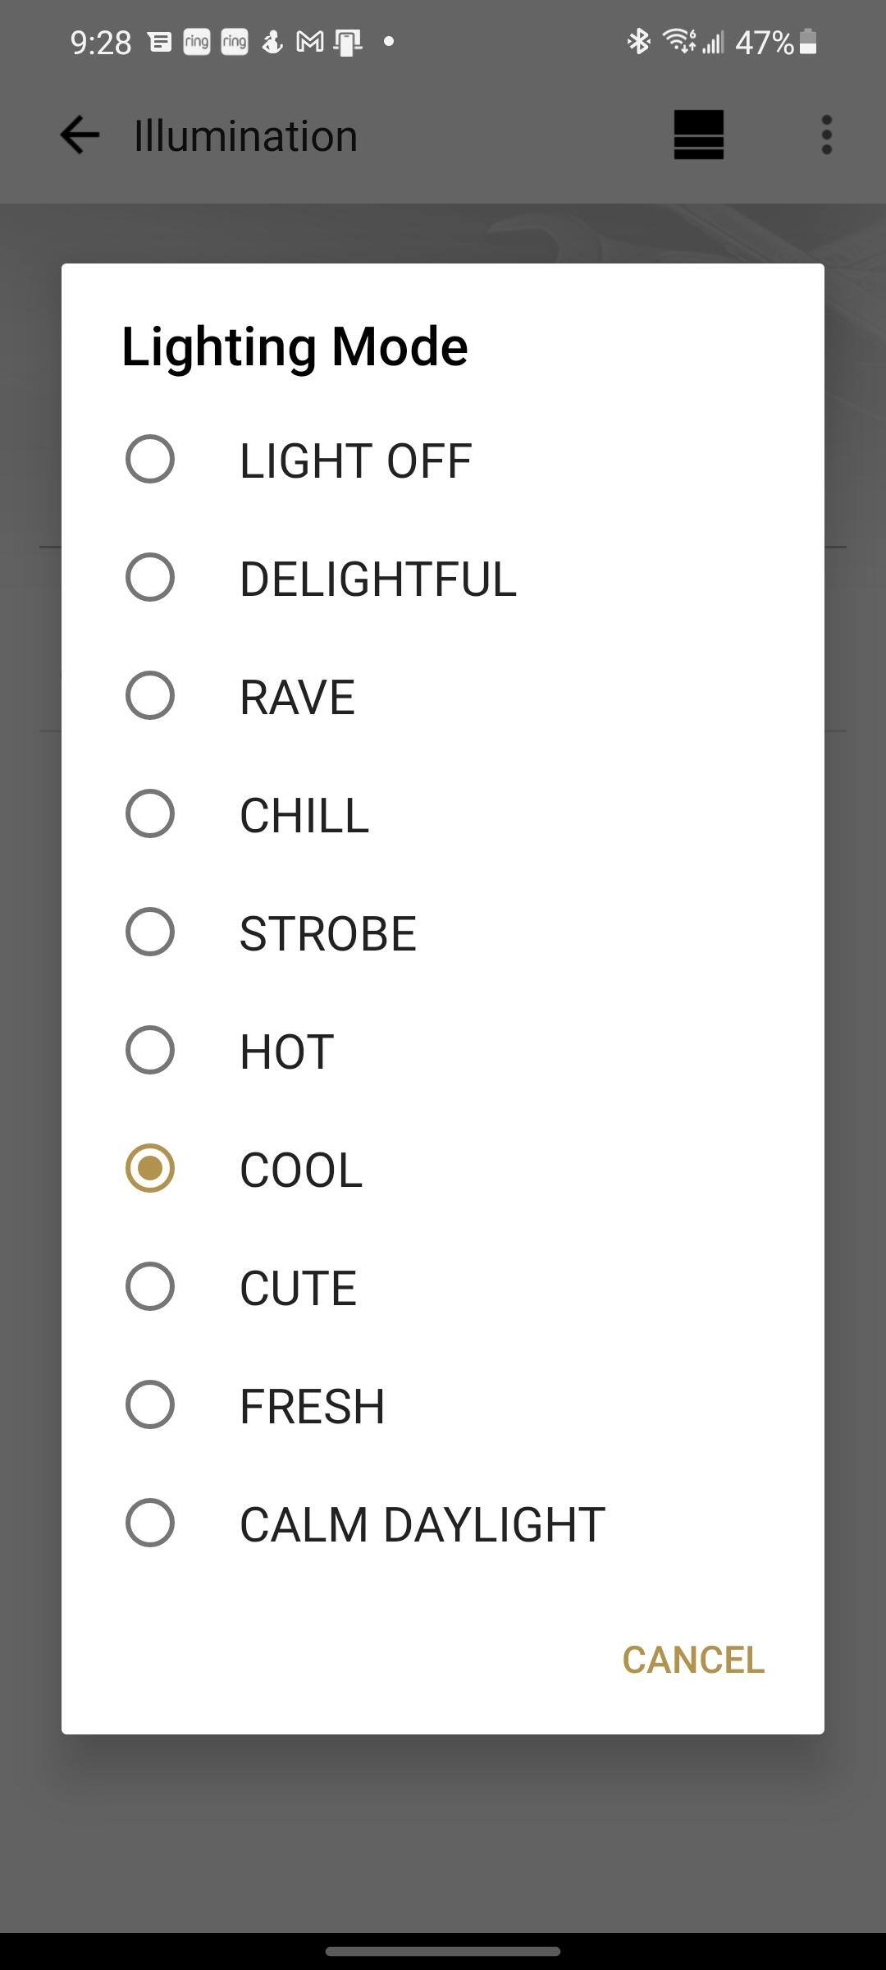Pick the CHILL lighting mode

150,814
